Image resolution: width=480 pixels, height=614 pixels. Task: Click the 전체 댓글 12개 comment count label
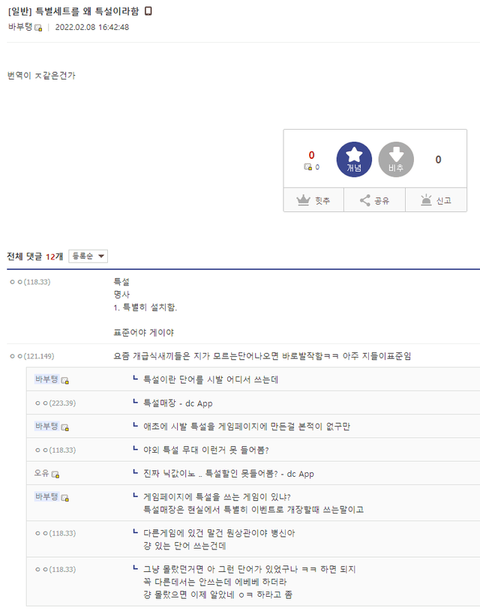tap(34, 256)
